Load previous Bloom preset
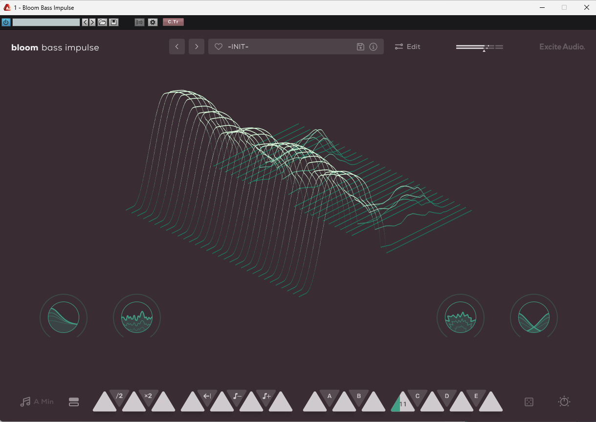This screenshot has width=596, height=422. (177, 47)
